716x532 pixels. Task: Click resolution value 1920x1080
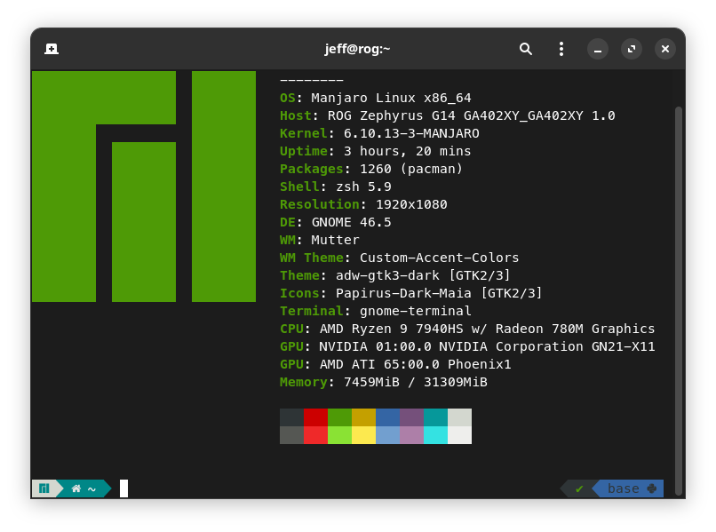411,204
